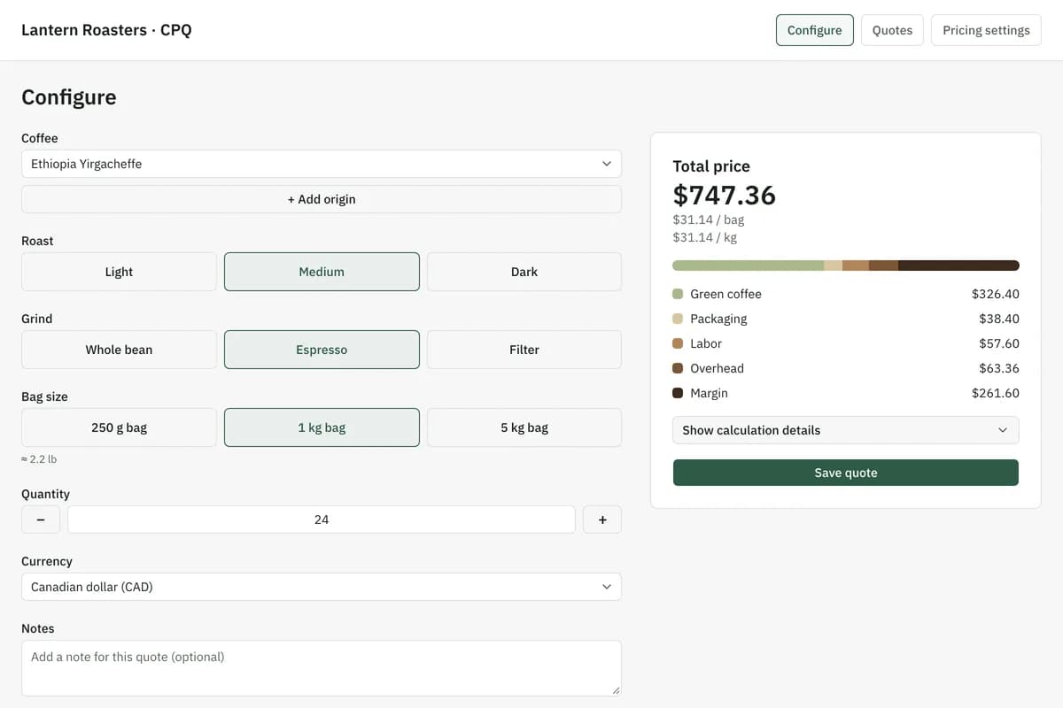Click the + Add origin button
This screenshot has width=1063, height=708.
(x=322, y=199)
